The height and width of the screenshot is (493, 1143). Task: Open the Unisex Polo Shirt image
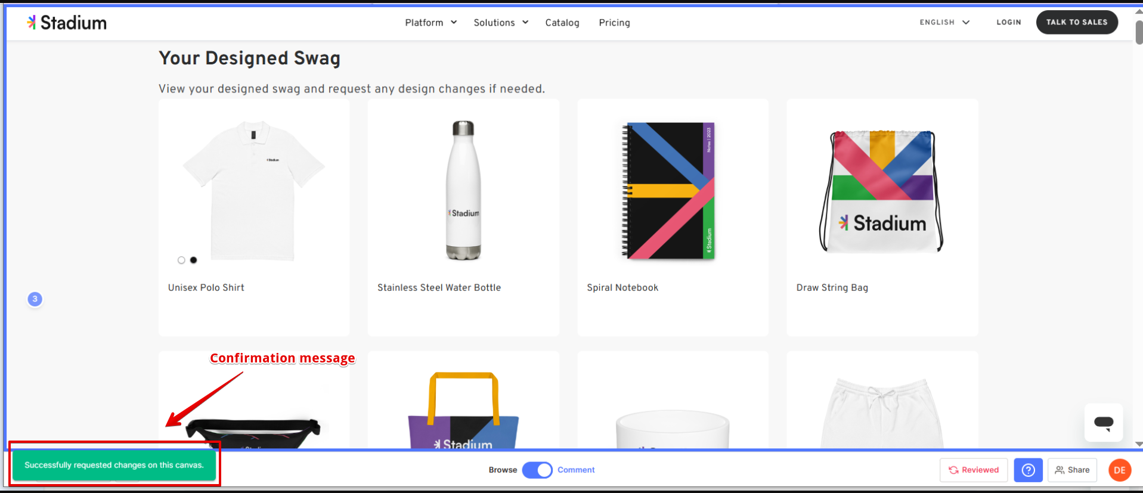[x=254, y=190]
